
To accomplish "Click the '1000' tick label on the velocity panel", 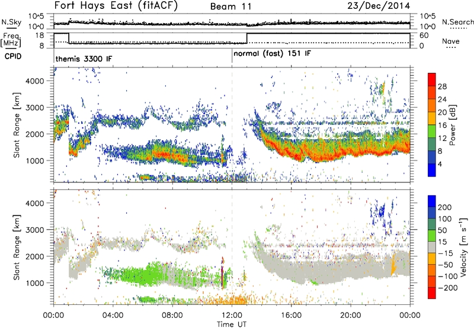I will (35, 283).
